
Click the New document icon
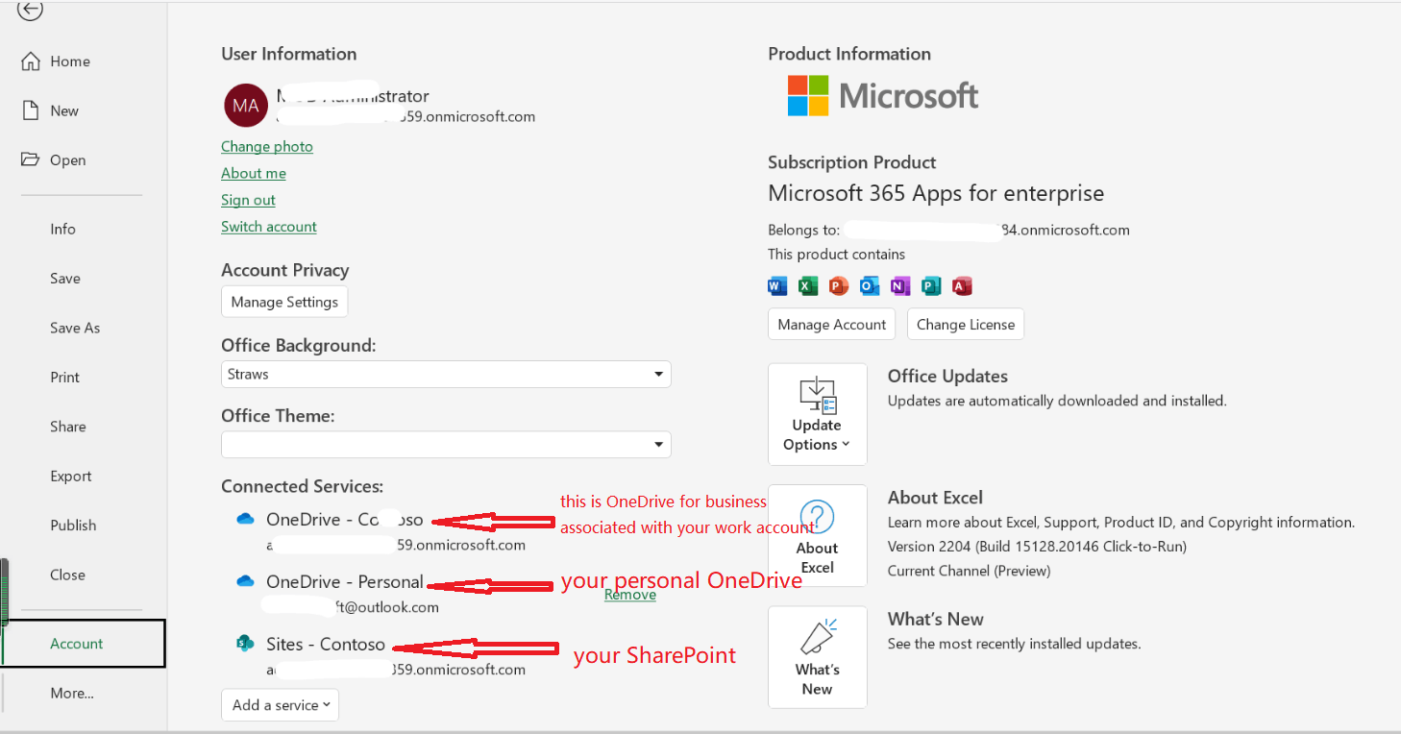tap(31, 110)
